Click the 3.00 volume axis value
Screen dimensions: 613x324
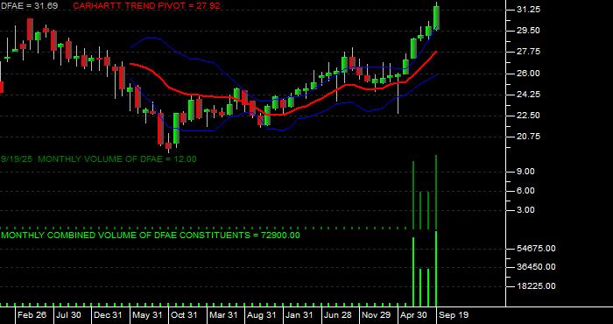coord(525,210)
